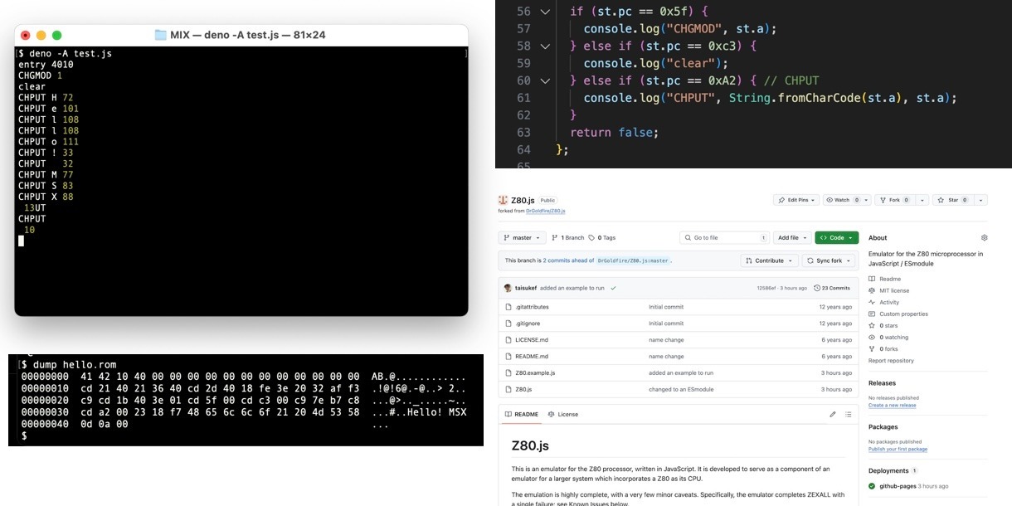This screenshot has width=1012, height=506.
Task: Open the 23 Commits history link
Action: [832, 288]
